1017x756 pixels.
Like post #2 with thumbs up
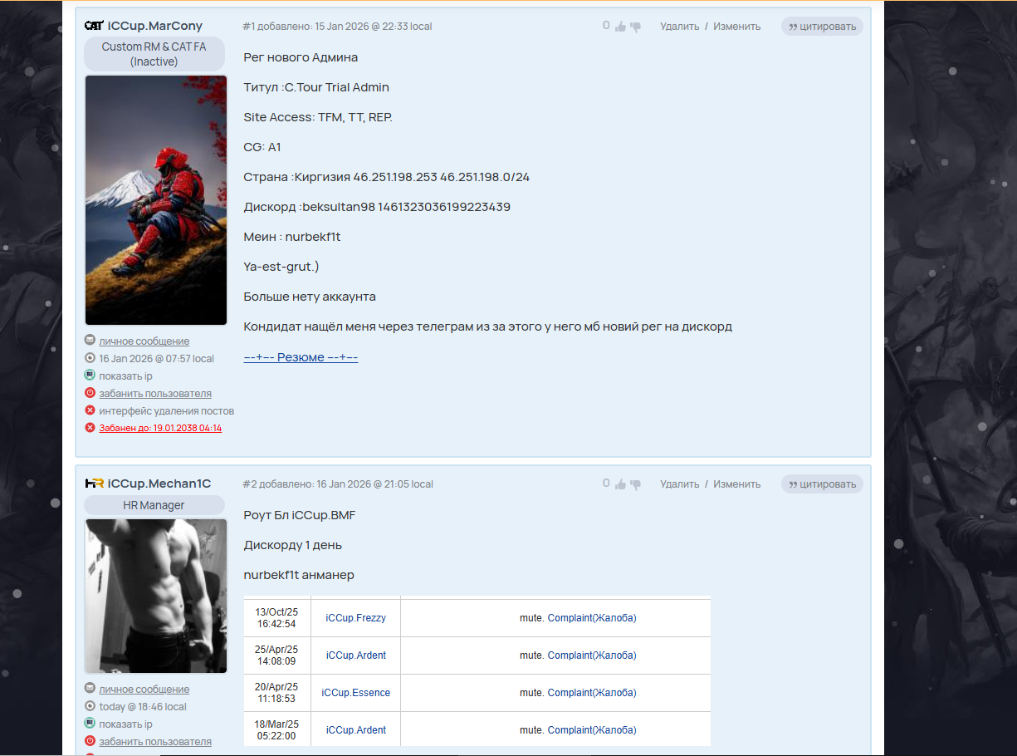620,484
